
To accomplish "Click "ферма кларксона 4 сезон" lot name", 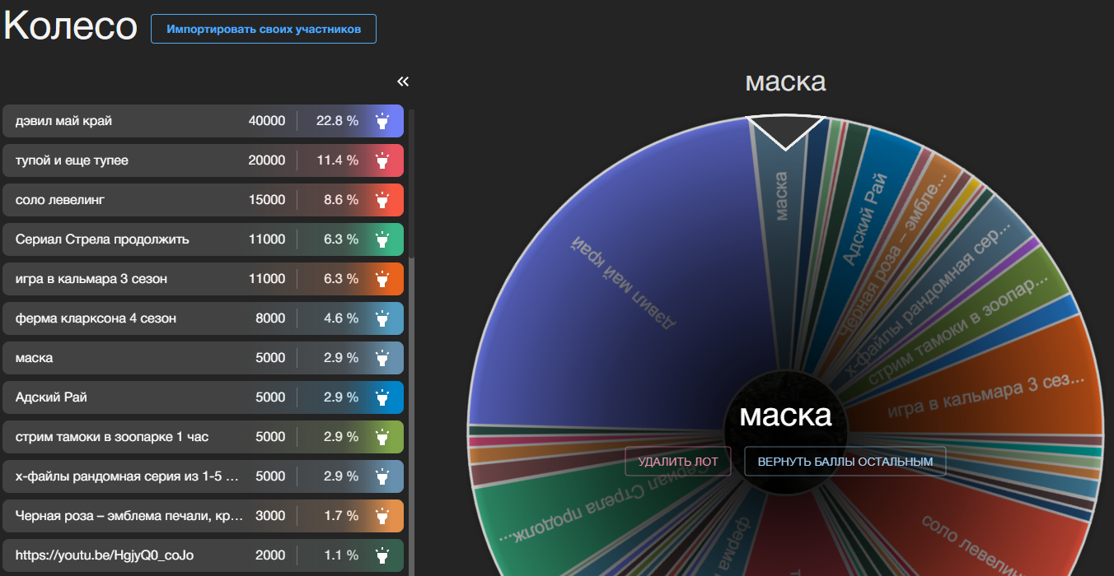I will point(96,318).
